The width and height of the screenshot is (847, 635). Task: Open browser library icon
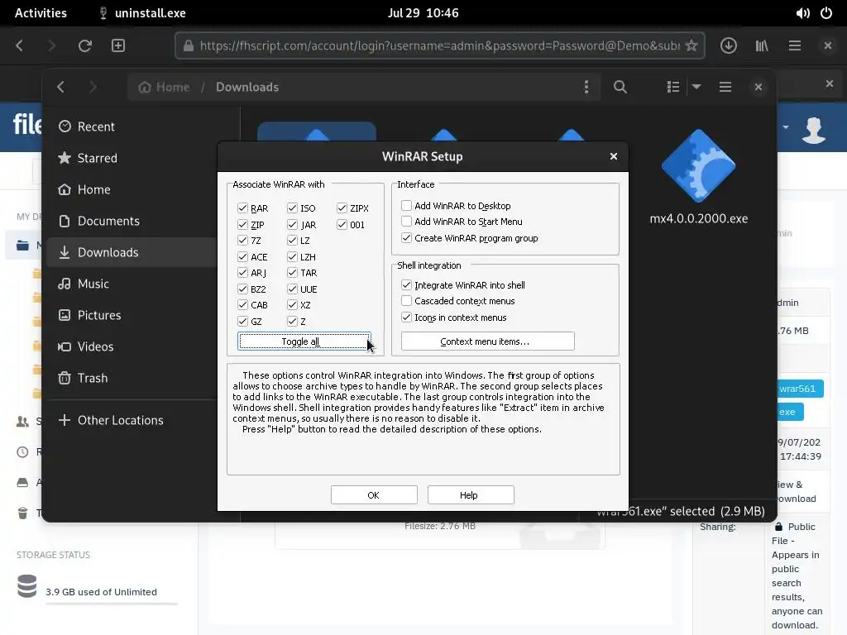point(762,45)
